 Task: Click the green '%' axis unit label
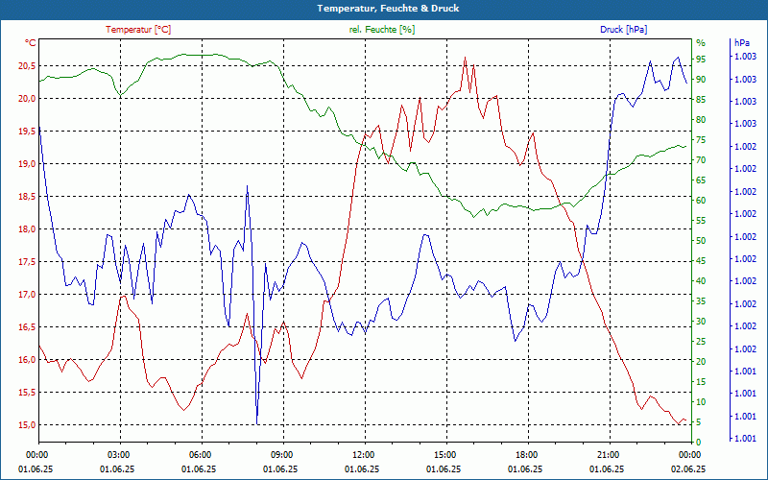pyautogui.click(x=701, y=42)
